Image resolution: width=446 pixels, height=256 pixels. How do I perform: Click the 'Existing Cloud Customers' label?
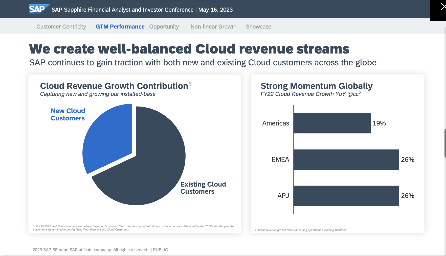point(203,188)
